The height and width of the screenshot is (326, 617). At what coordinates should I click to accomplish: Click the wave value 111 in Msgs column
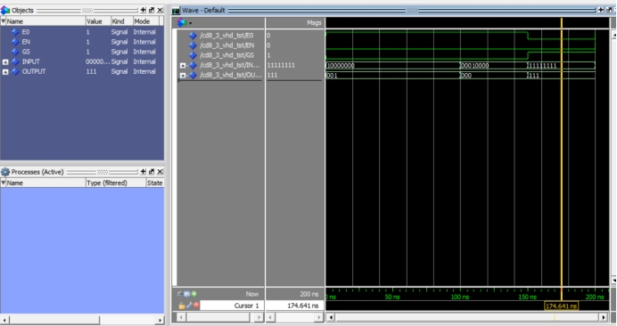(x=272, y=75)
